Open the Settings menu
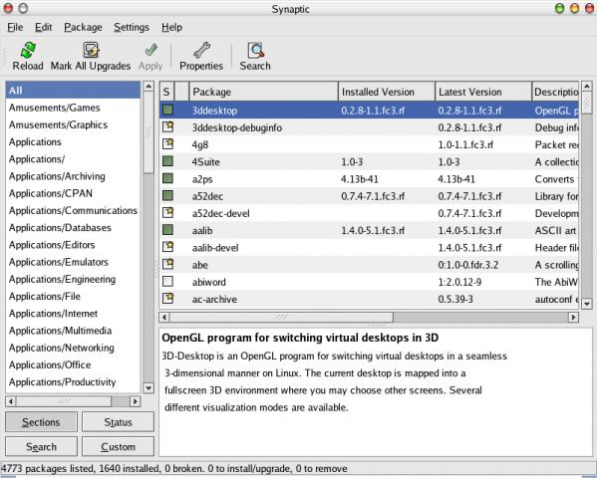597x478 pixels. pos(132,28)
